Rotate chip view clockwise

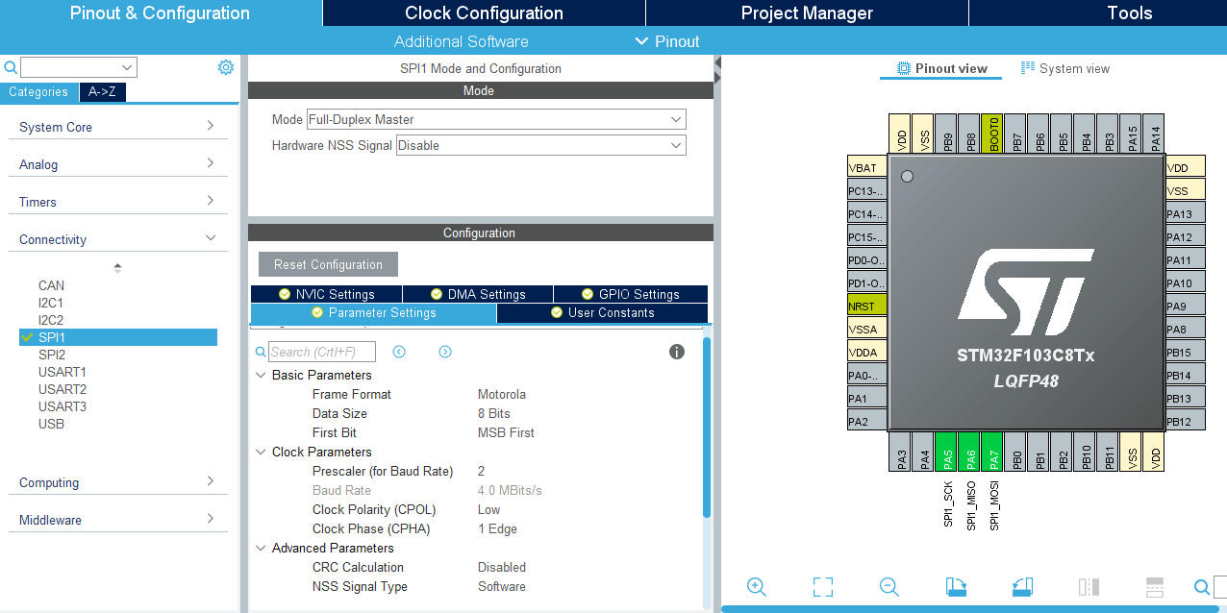coord(956,587)
